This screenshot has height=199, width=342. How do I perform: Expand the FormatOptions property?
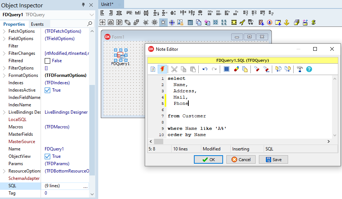(4, 76)
